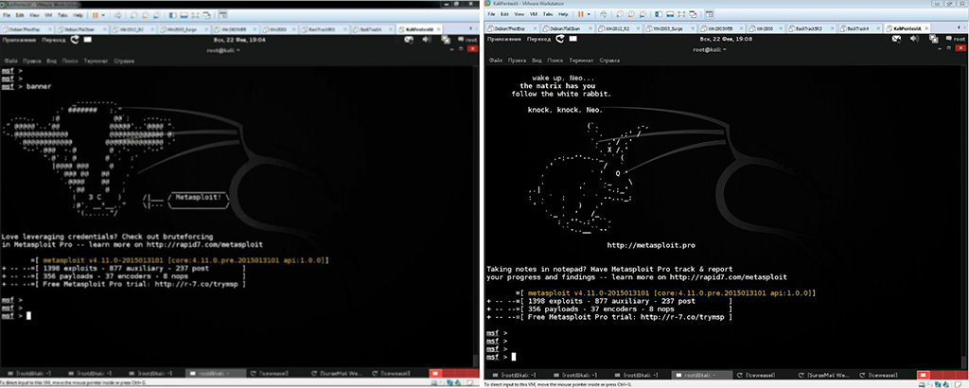Toggle thumbnail bar in left VMware window
Viewport: 969px width, 388px height.
(x=184, y=15)
